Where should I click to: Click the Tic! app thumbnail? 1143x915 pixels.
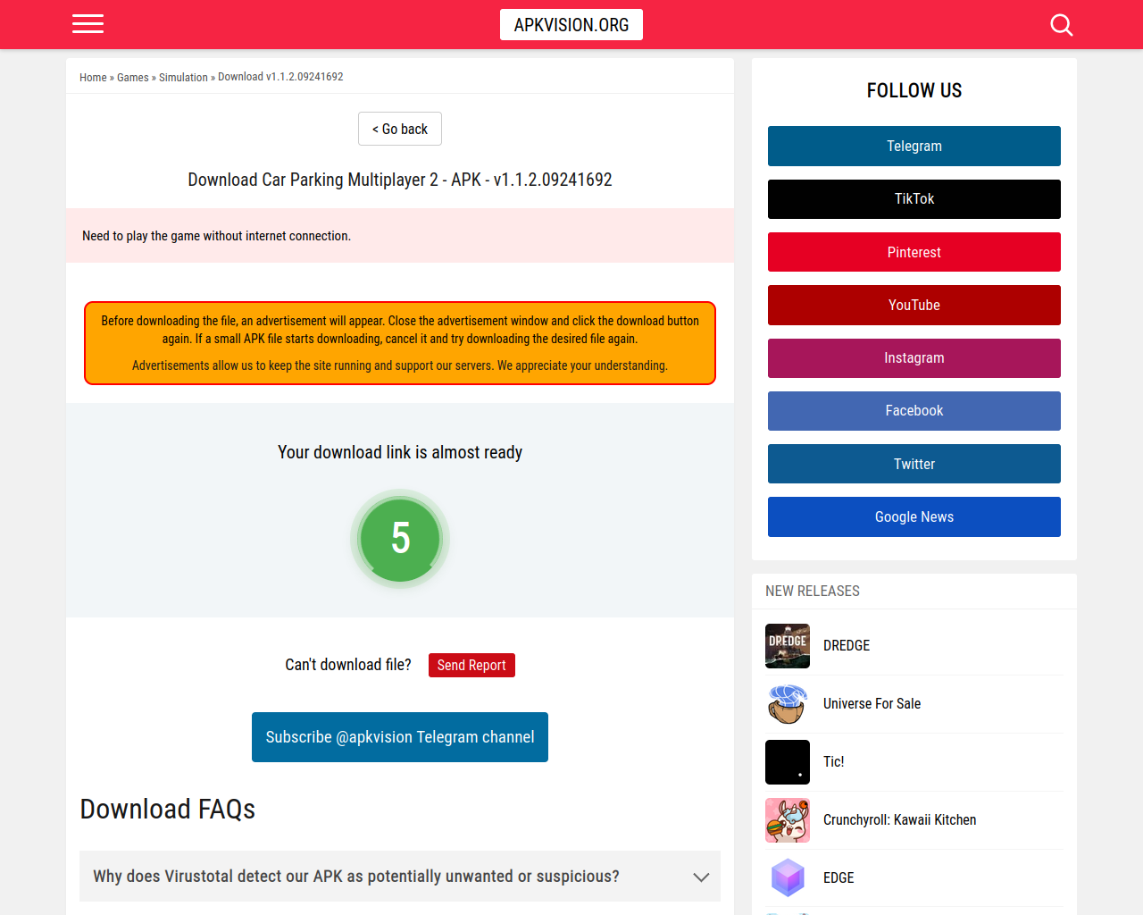tap(788, 762)
